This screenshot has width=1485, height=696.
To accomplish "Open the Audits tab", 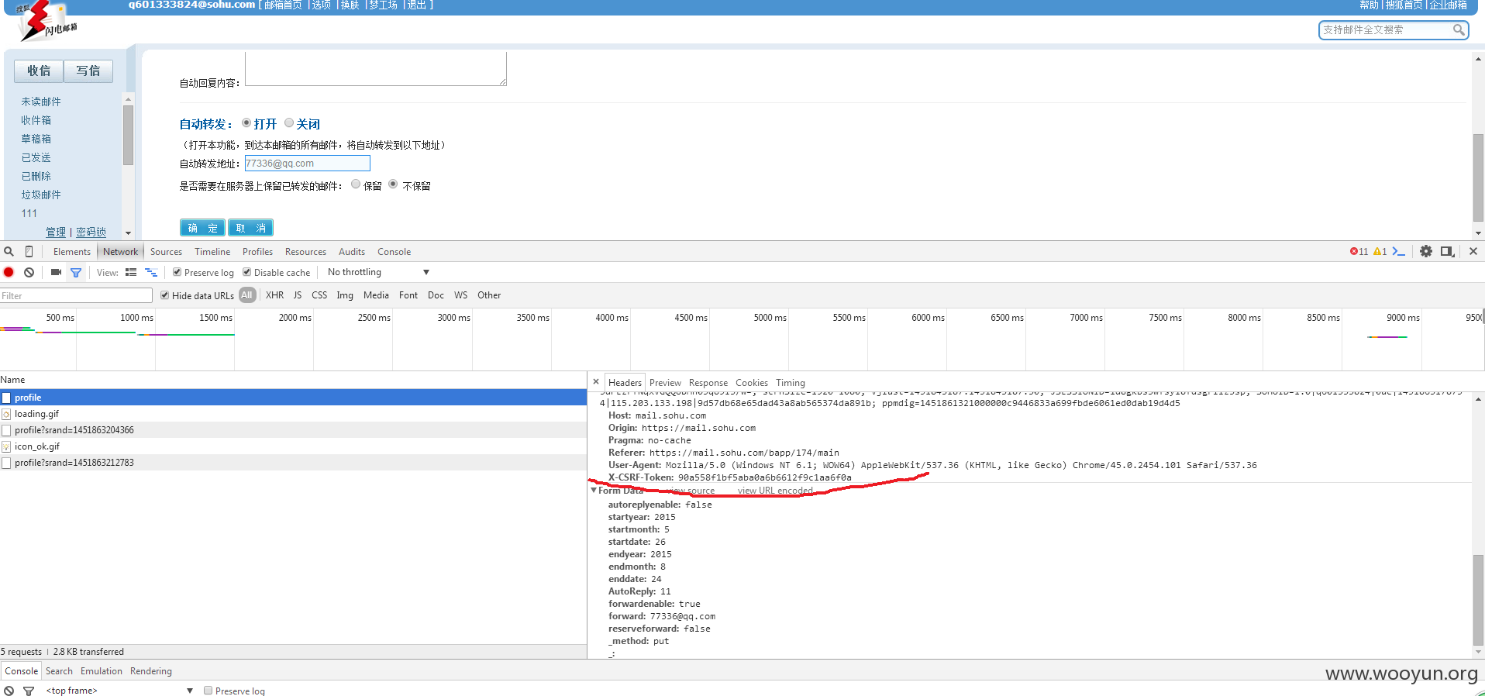I will pos(352,252).
